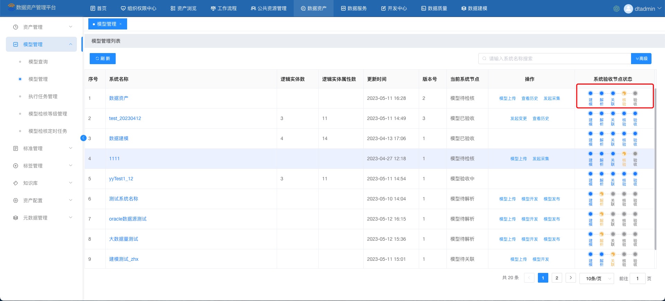The image size is (665, 301).
Task: Open the 数据建模 top menu
Action: [475, 8]
